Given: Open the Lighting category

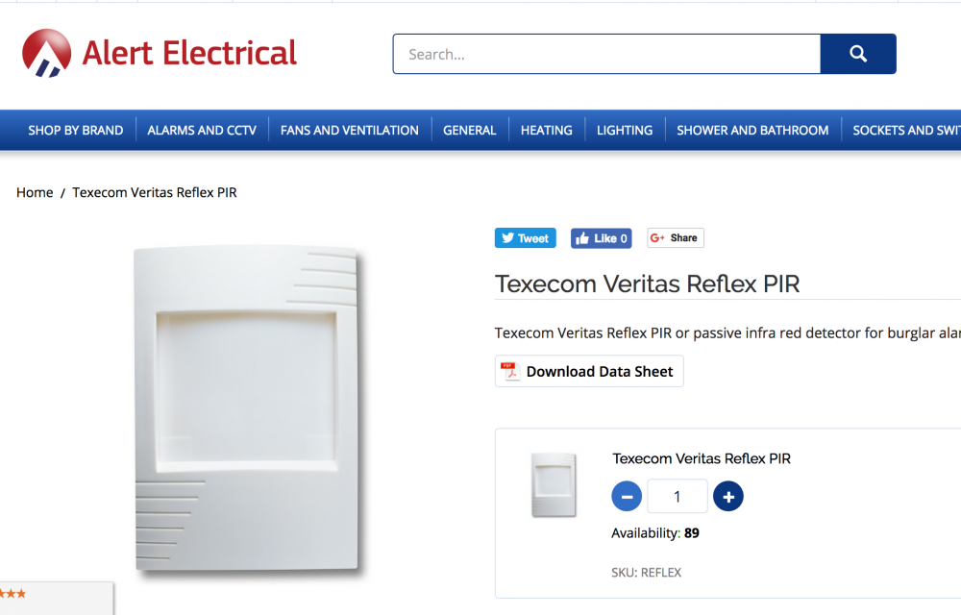Looking at the screenshot, I should [x=625, y=131].
